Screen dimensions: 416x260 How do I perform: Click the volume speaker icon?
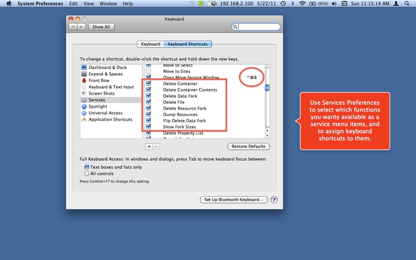click(334, 4)
